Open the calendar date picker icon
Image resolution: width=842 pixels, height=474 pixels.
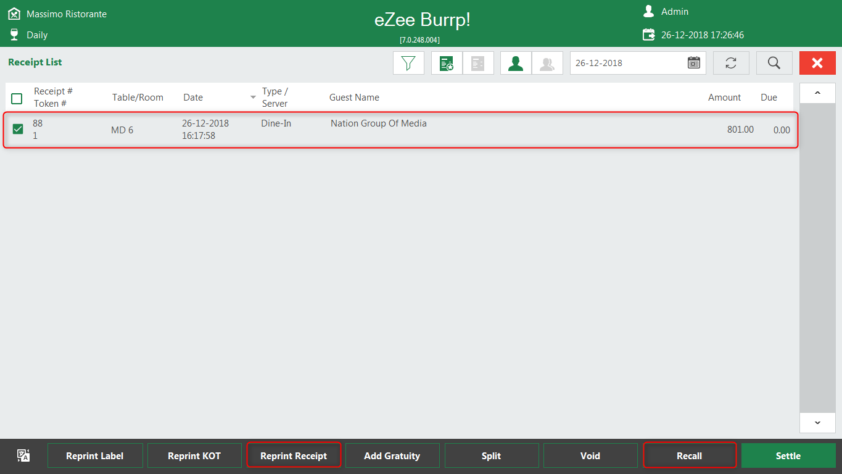click(x=694, y=63)
